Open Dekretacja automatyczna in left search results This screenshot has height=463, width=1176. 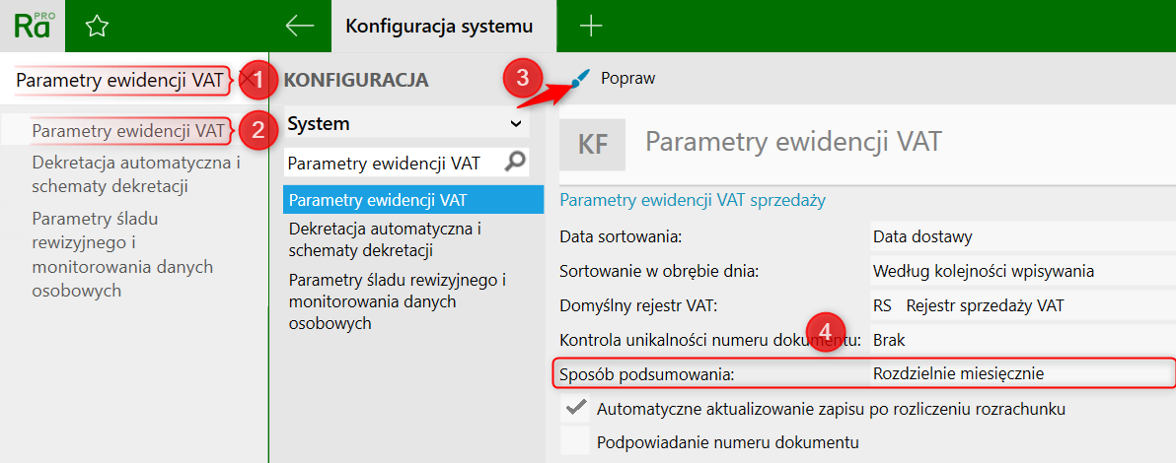coord(136,173)
